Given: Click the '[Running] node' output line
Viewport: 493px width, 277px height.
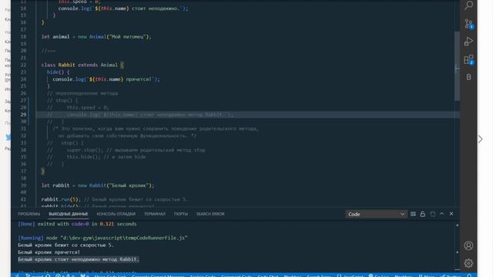Looking at the screenshot, I should click(102, 238).
